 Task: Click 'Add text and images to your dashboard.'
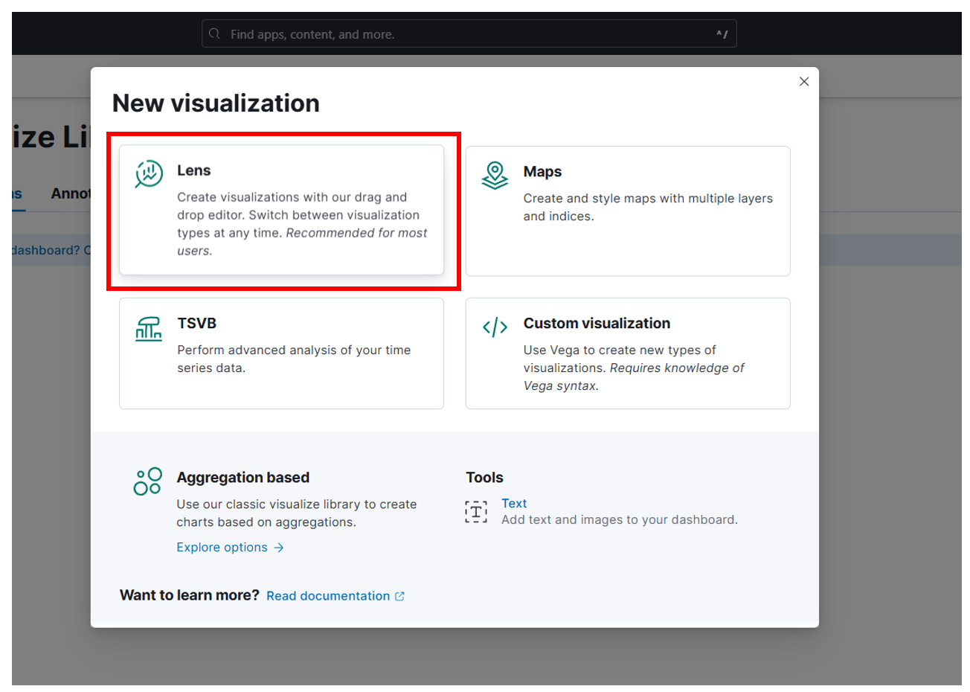(x=620, y=520)
